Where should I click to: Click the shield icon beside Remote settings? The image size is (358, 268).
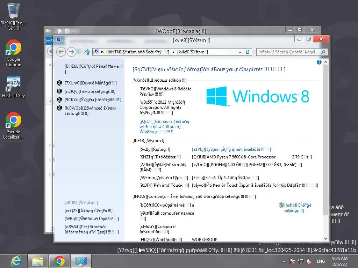(59, 91)
